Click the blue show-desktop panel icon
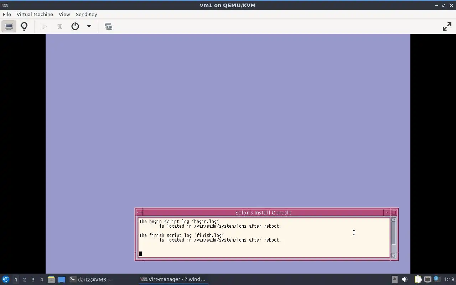The height and width of the screenshot is (285, 456). click(62, 280)
